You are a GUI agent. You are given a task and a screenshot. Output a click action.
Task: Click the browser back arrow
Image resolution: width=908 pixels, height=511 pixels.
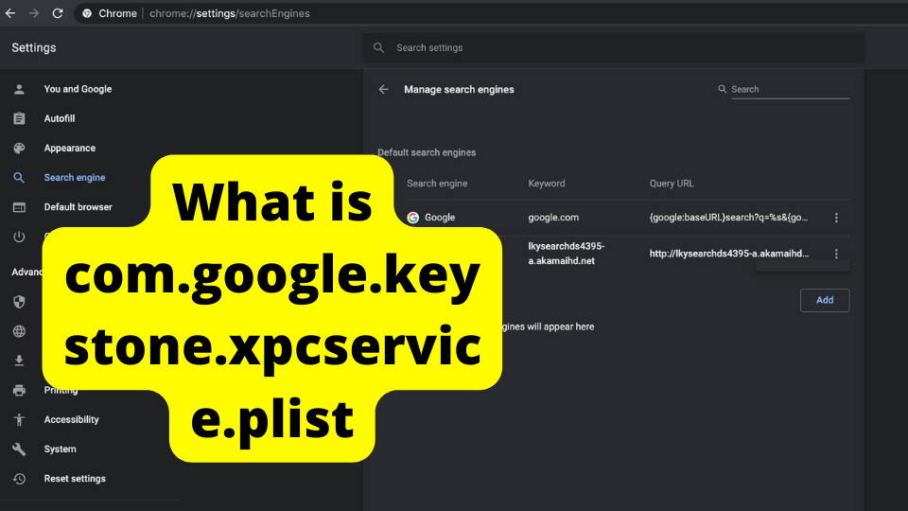[10, 13]
